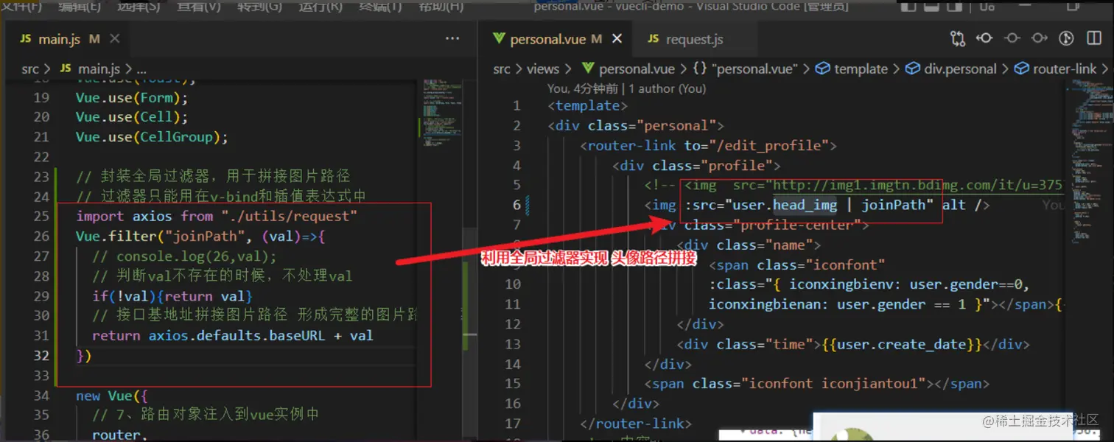Click the "1 author (You)" code lens

pyautogui.click(x=668, y=88)
